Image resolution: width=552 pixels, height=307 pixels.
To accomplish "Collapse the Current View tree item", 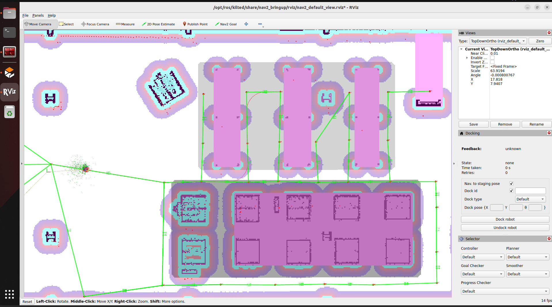I will pos(461,49).
